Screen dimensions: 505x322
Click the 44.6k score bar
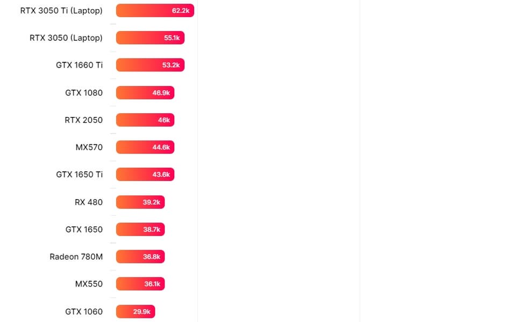click(x=145, y=147)
